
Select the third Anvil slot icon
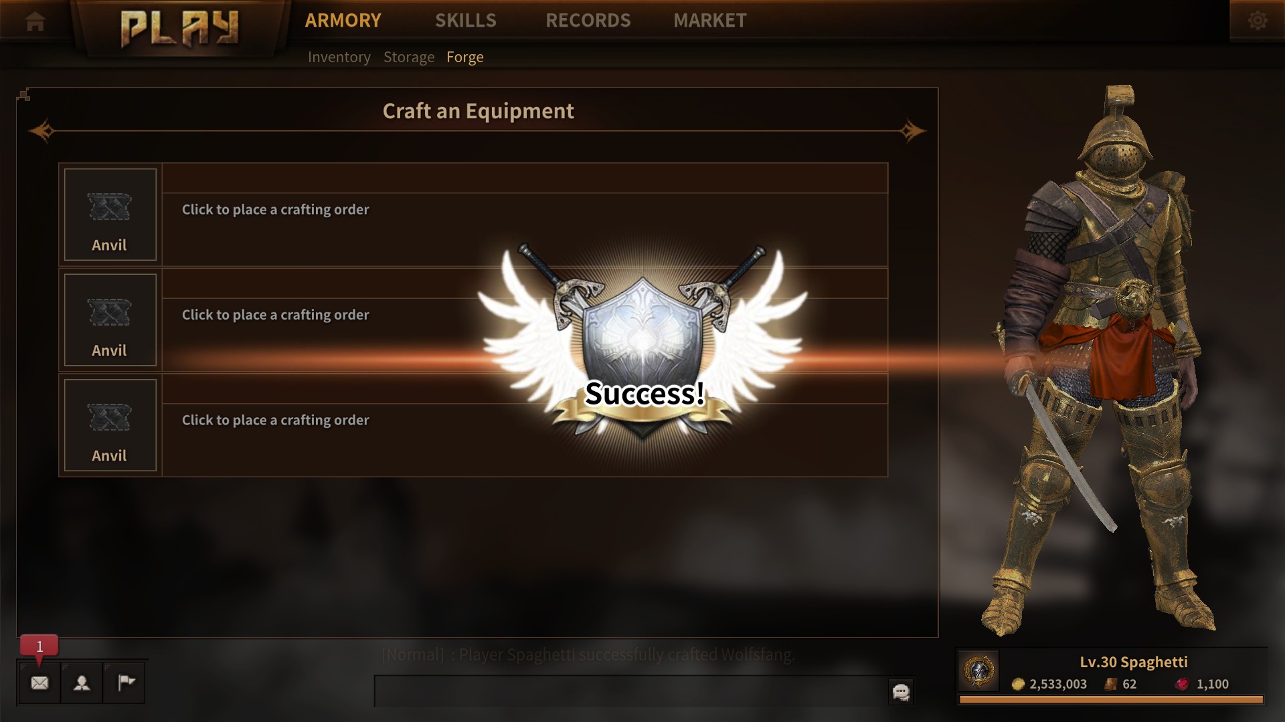(110, 425)
